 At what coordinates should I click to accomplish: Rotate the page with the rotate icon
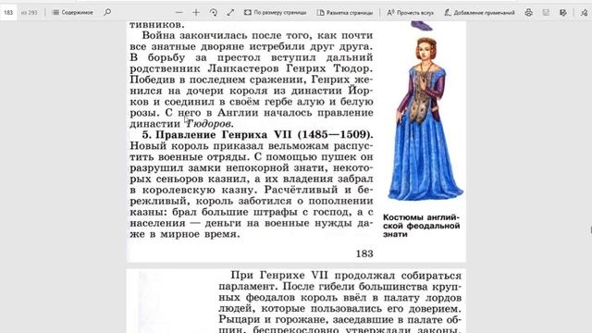(214, 12)
